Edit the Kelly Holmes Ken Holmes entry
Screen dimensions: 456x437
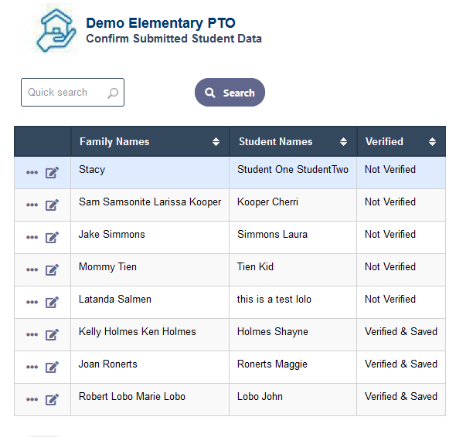click(x=52, y=335)
